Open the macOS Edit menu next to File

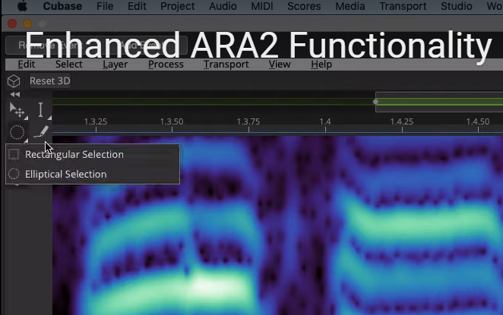137,6
